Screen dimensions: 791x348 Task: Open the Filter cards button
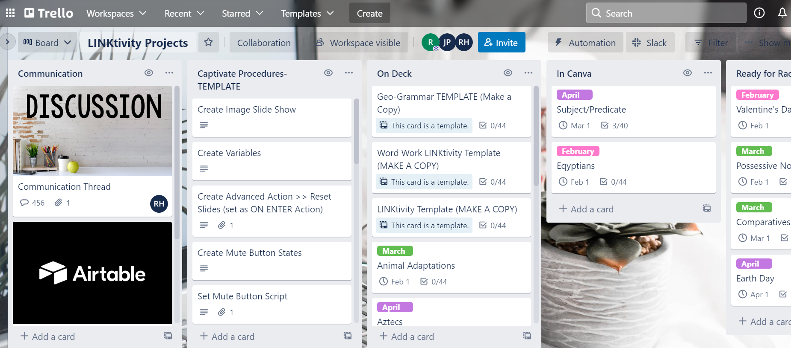[x=711, y=42]
